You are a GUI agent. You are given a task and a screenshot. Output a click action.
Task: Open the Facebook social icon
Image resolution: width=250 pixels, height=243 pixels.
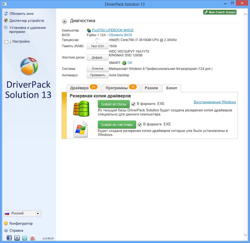(x=9, y=238)
